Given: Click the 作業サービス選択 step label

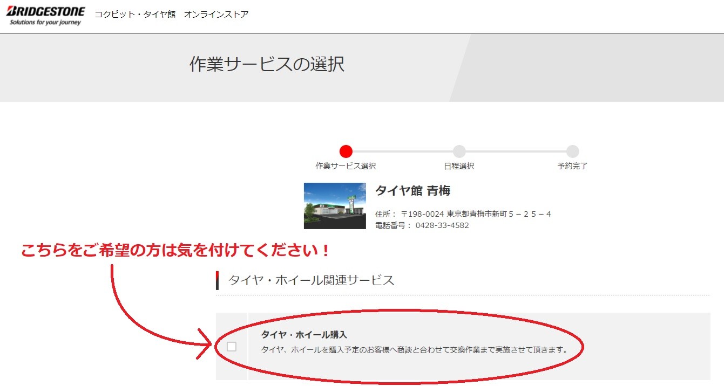Looking at the screenshot, I should (x=346, y=166).
